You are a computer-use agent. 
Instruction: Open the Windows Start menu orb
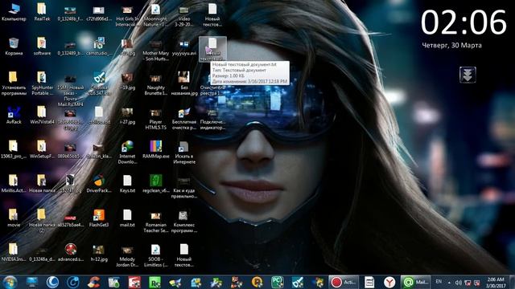tap(10, 282)
